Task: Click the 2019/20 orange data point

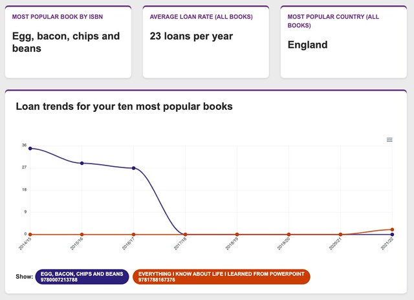Action: point(289,235)
